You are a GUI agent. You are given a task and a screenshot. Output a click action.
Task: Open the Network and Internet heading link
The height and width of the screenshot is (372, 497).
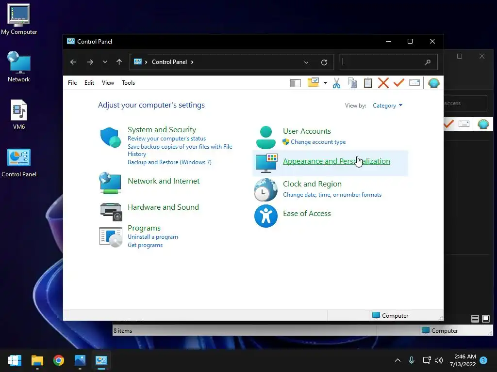click(x=164, y=181)
